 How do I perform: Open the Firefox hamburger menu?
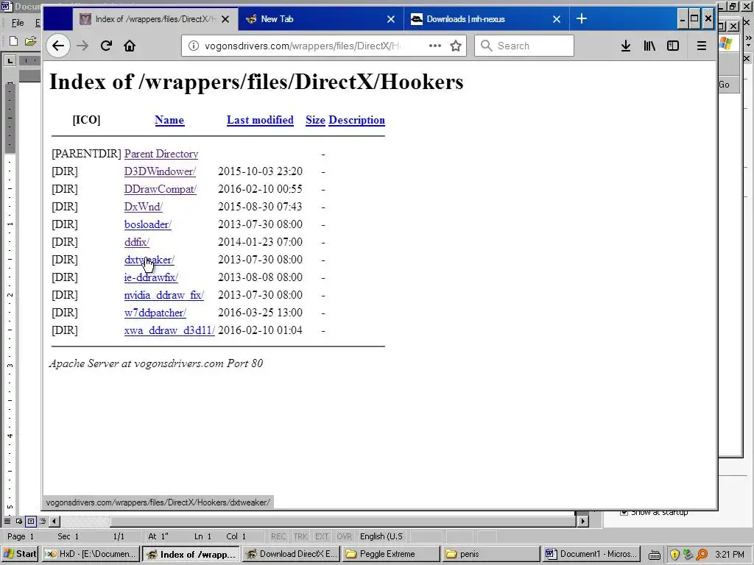pos(702,46)
